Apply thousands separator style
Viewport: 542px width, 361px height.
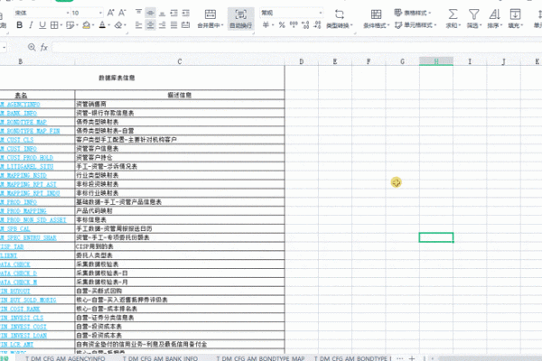click(294, 24)
